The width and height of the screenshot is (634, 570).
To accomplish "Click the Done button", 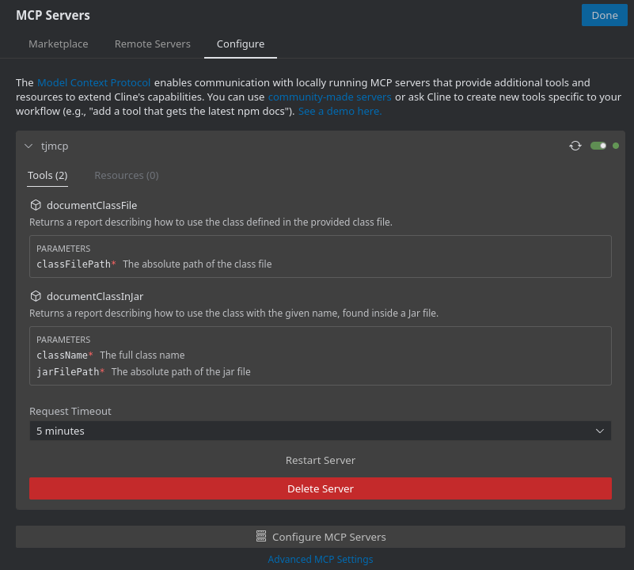I will click(x=604, y=15).
